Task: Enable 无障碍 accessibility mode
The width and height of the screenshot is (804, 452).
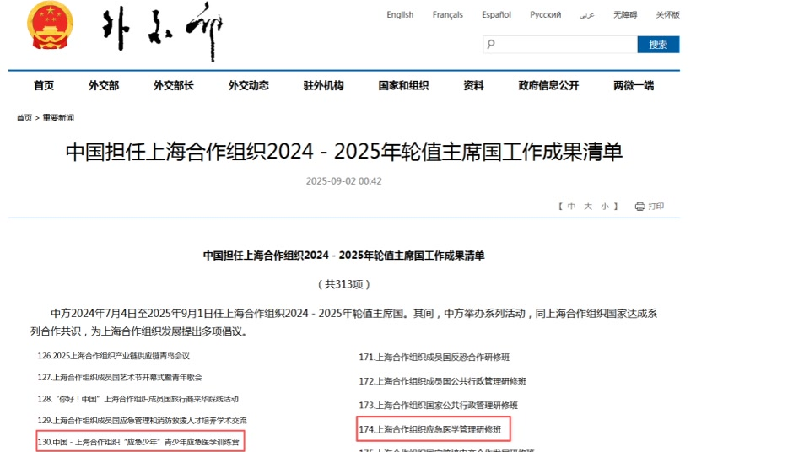Action: coord(625,15)
